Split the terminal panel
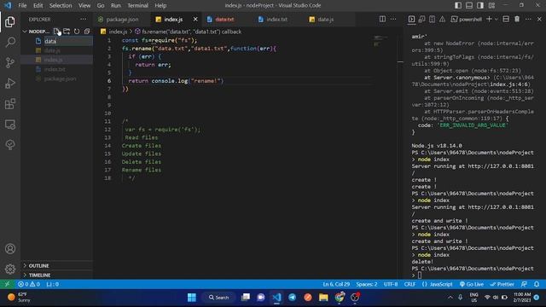The image size is (546, 307). pyautogui.click(x=506, y=19)
